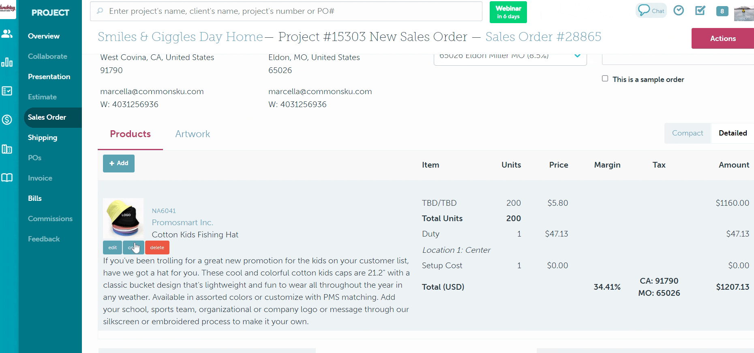Image resolution: width=754 pixels, height=353 pixels.
Task: Switch view to Compact mode
Action: pos(687,133)
